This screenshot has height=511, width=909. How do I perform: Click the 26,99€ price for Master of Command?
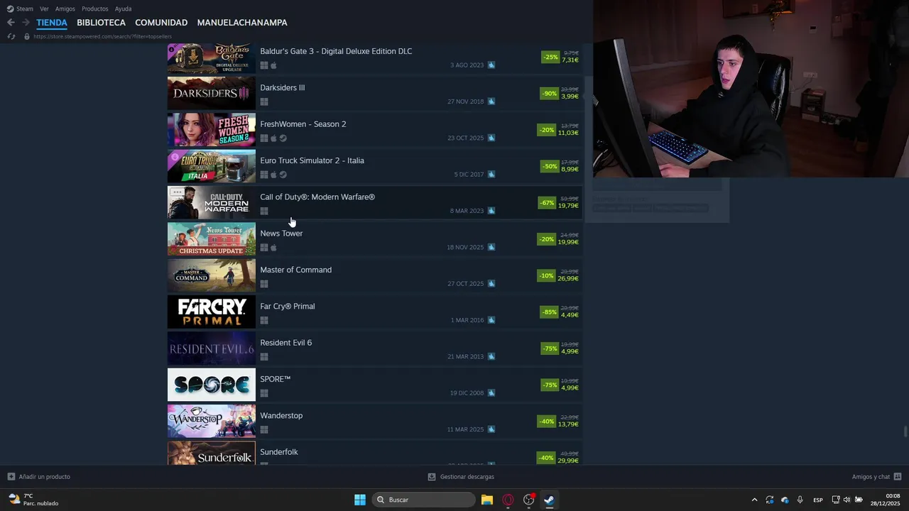pyautogui.click(x=568, y=279)
